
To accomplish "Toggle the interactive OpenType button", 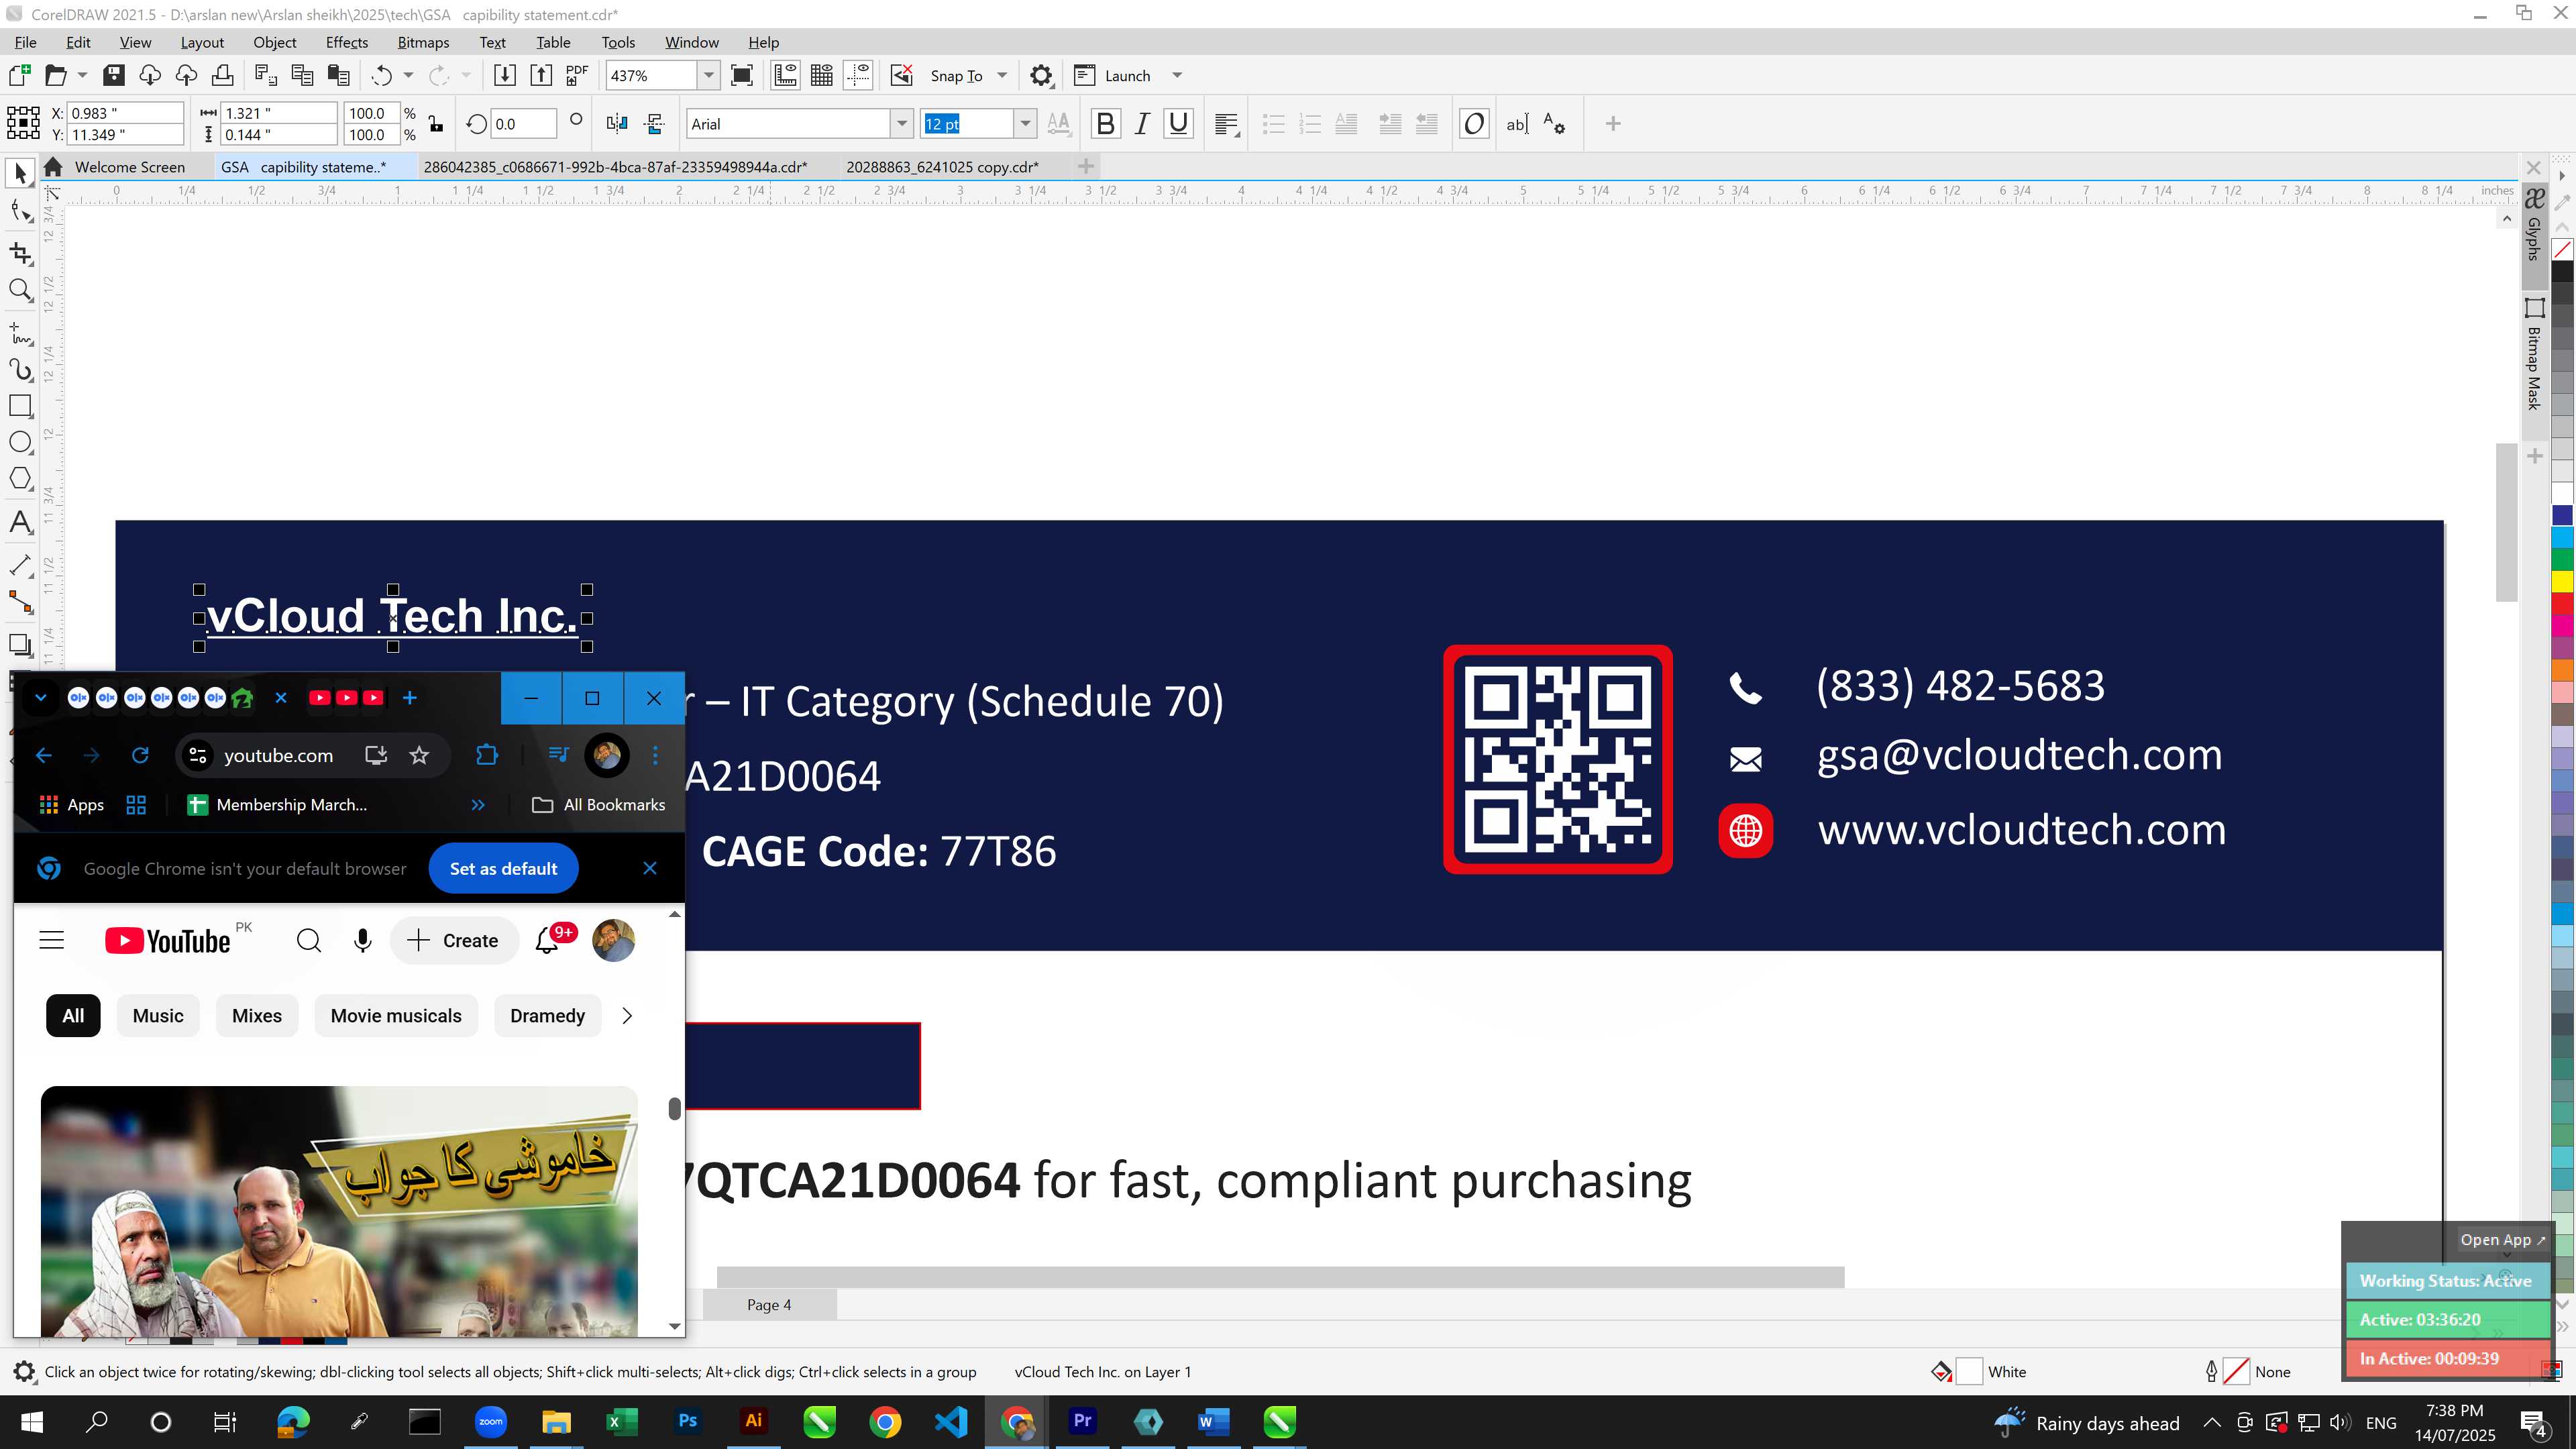I will [1474, 124].
